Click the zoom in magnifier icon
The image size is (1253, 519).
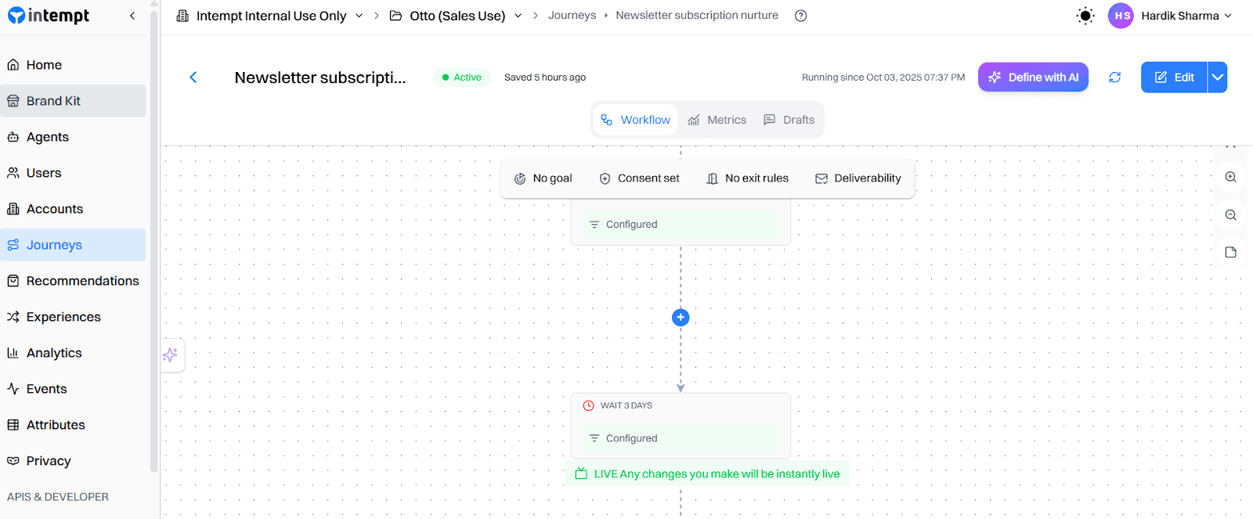(x=1230, y=178)
